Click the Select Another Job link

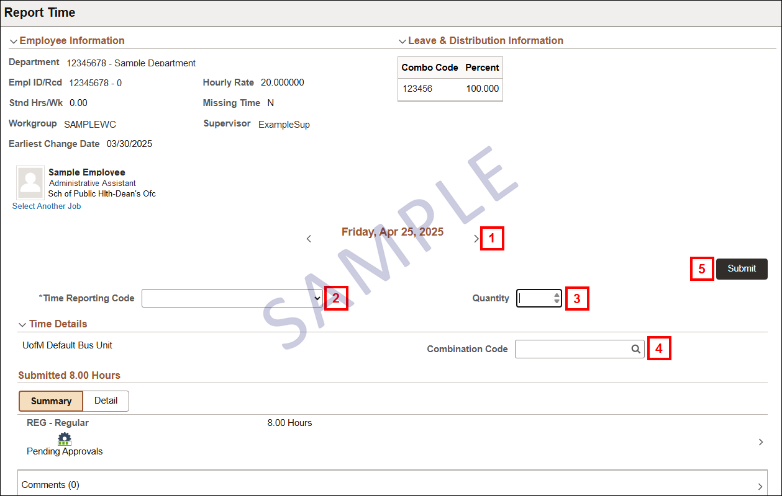tap(47, 206)
